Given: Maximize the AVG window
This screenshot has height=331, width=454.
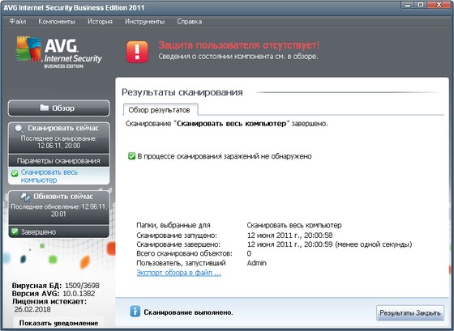Looking at the screenshot, I should [x=421, y=5].
